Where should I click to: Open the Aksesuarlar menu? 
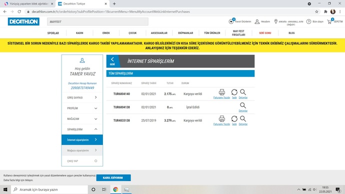click(159, 33)
